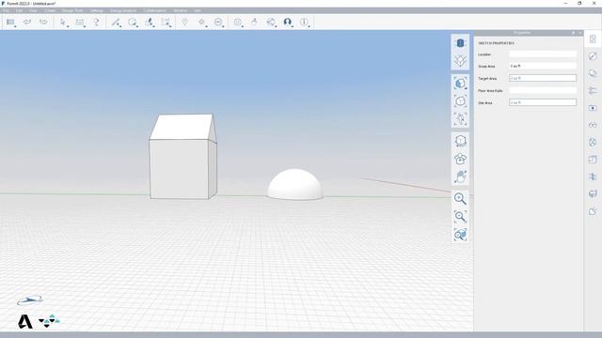The width and height of the screenshot is (602, 338).
Task: Open the Select arrow tool dropdown
Action: point(64,23)
